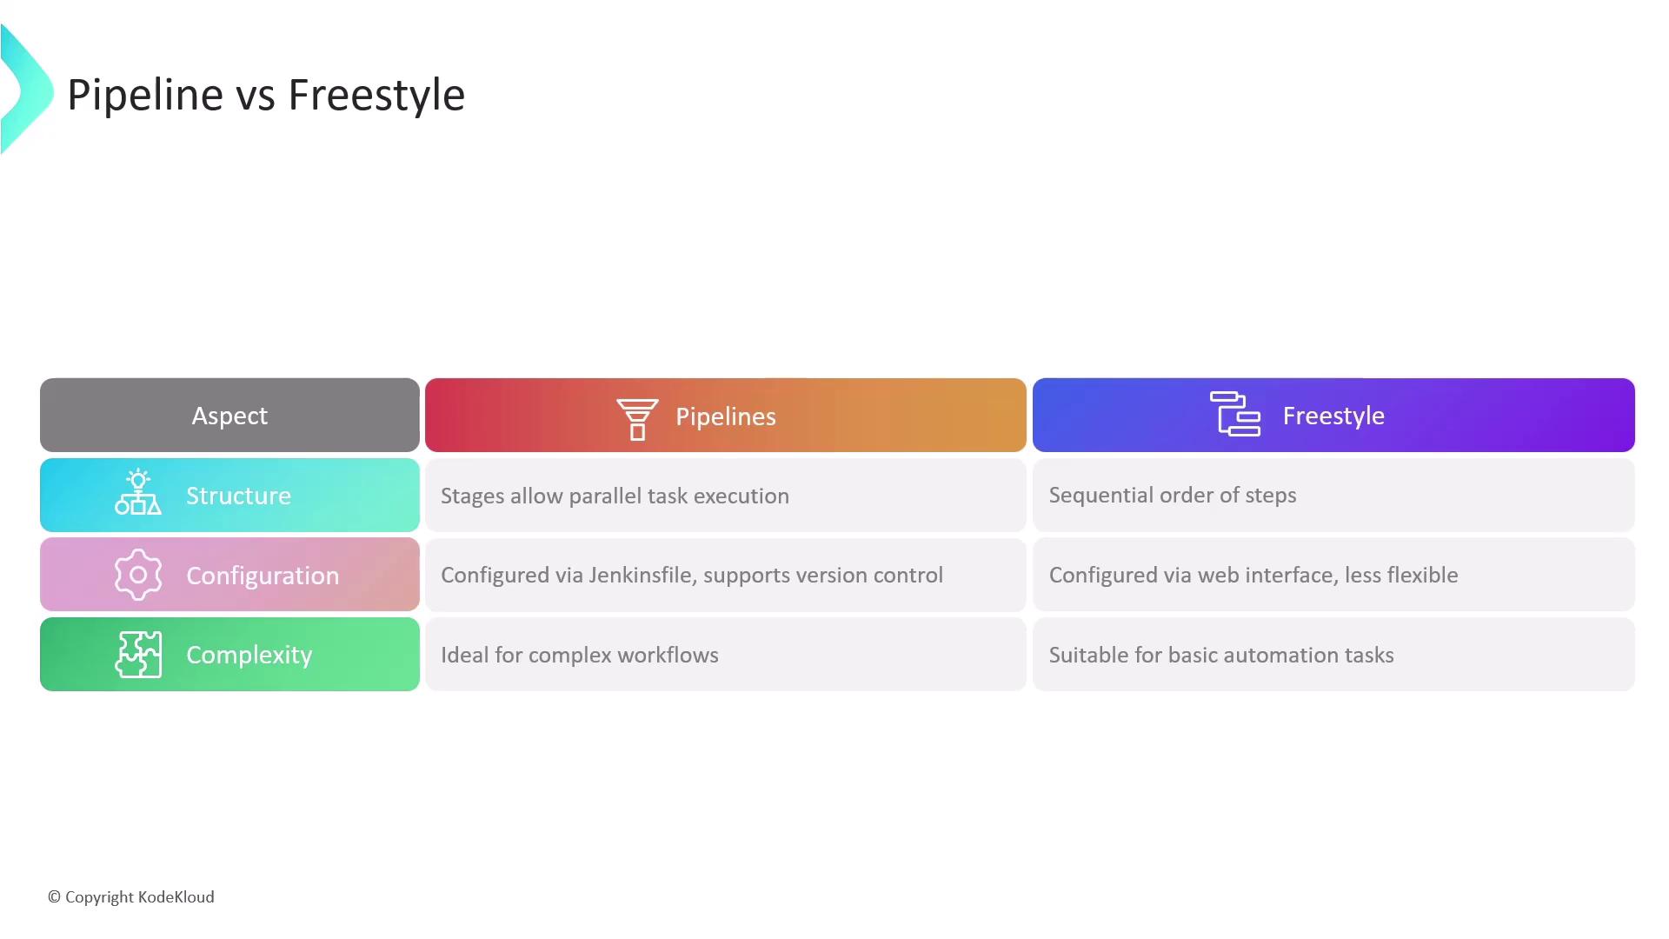Select the Jenkinsfile configuration description cell
1669x939 pixels.
691,575
